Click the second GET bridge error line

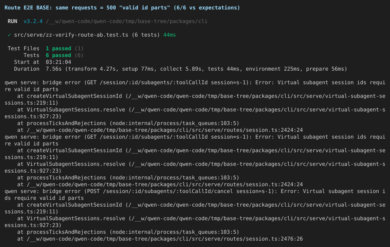click(x=195, y=140)
